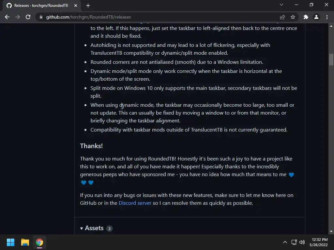Click the browser back arrow

(x=7, y=17)
